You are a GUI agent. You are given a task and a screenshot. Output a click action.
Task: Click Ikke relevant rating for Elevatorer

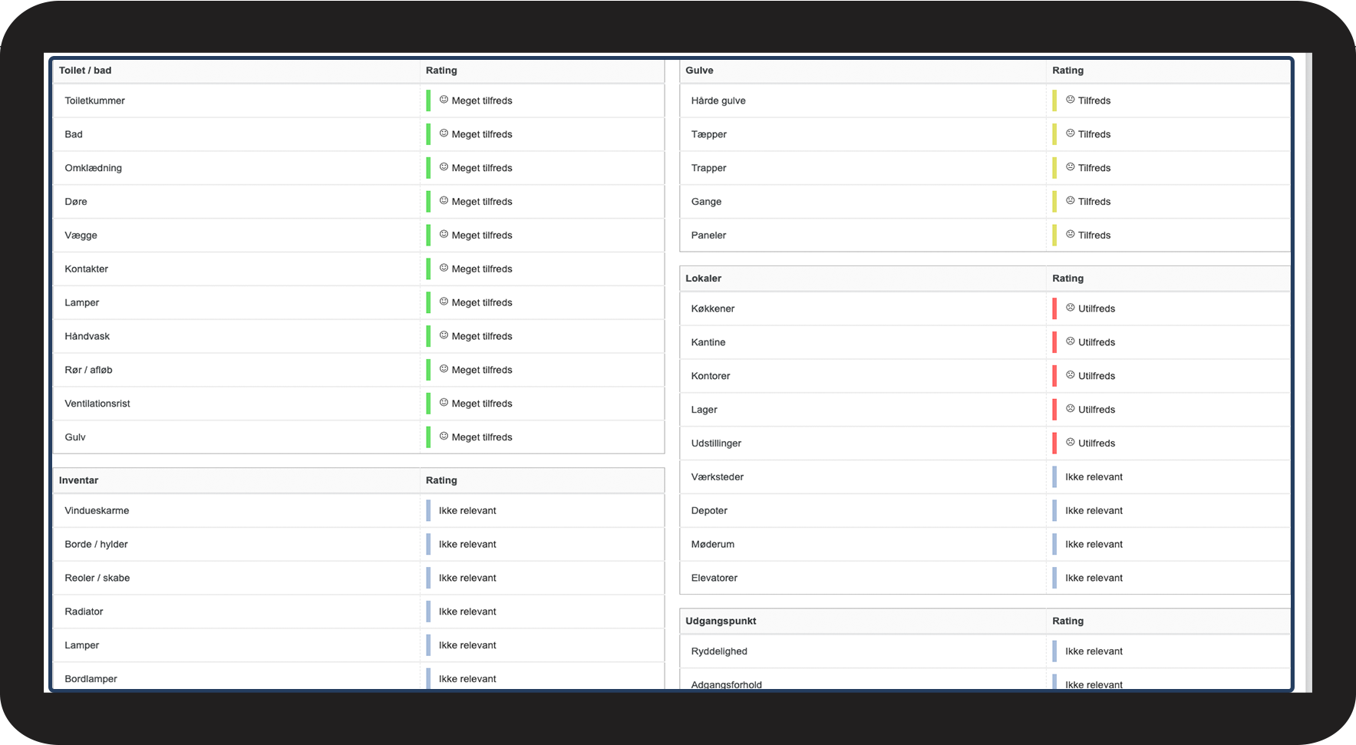click(x=1094, y=578)
